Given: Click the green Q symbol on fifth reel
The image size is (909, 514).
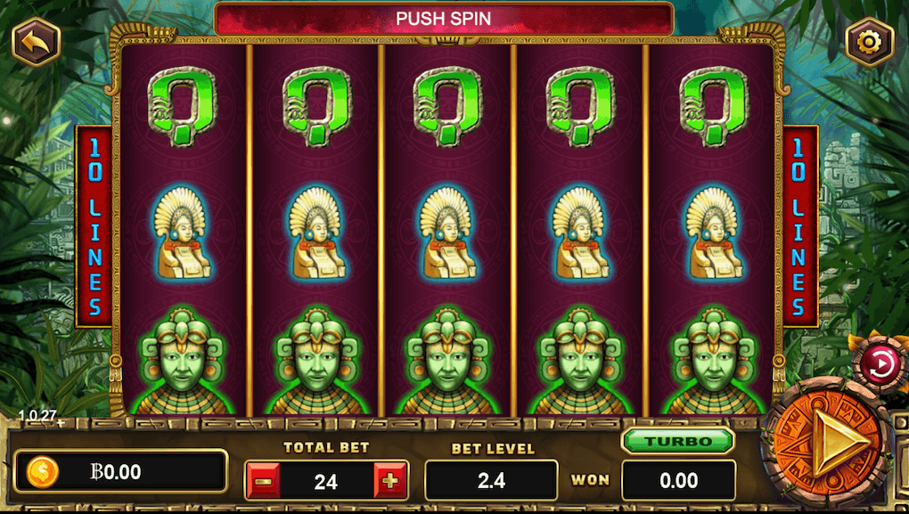Looking at the screenshot, I should 714,107.
